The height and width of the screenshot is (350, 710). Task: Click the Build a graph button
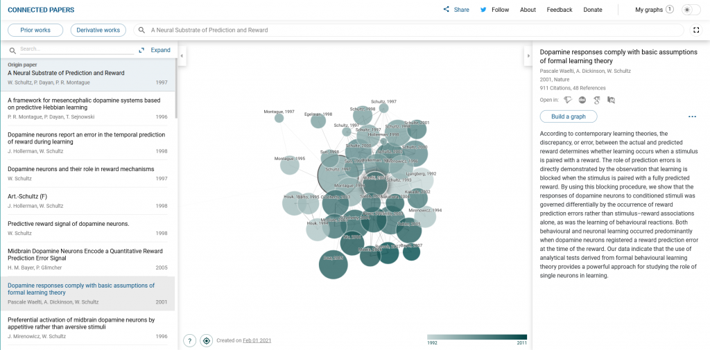point(568,116)
